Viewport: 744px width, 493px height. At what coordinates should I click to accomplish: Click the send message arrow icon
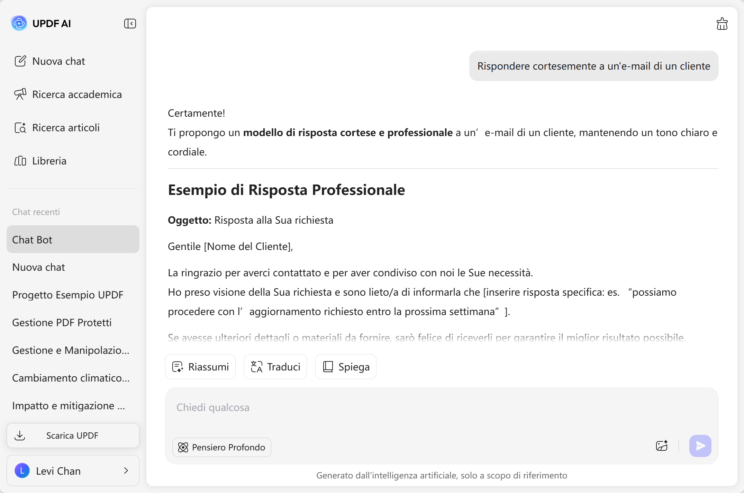coord(700,446)
